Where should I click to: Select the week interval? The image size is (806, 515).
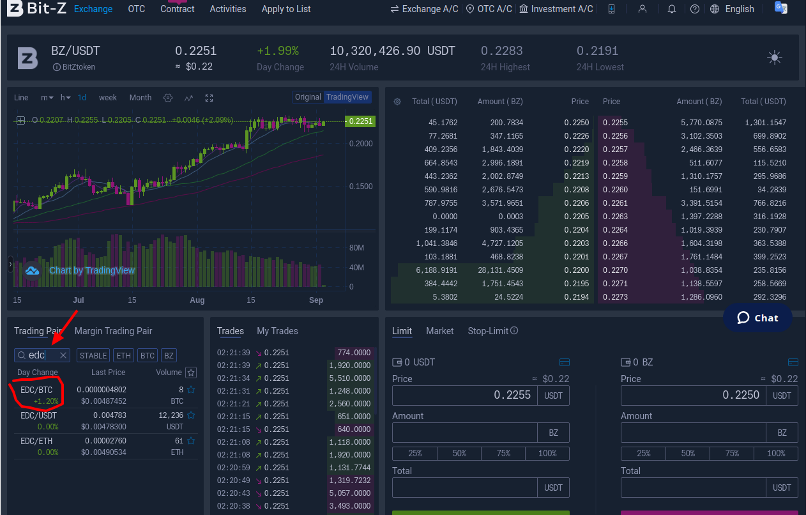pyautogui.click(x=108, y=98)
